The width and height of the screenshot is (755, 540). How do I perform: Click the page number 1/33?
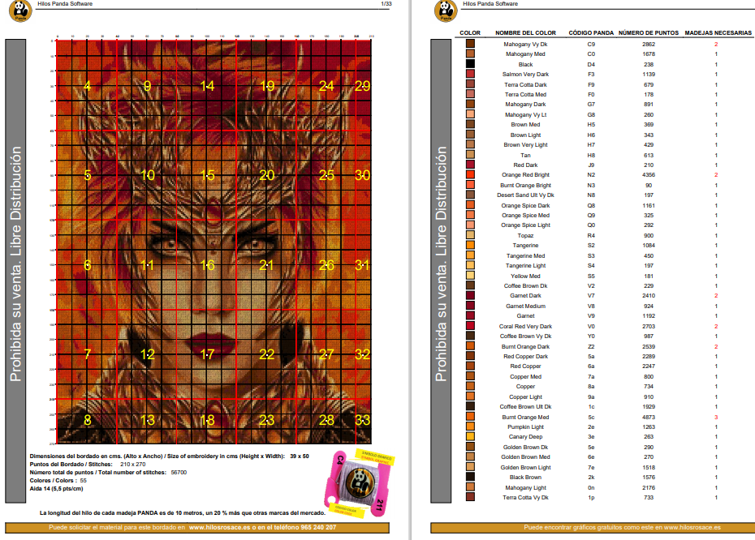tap(386, 3)
